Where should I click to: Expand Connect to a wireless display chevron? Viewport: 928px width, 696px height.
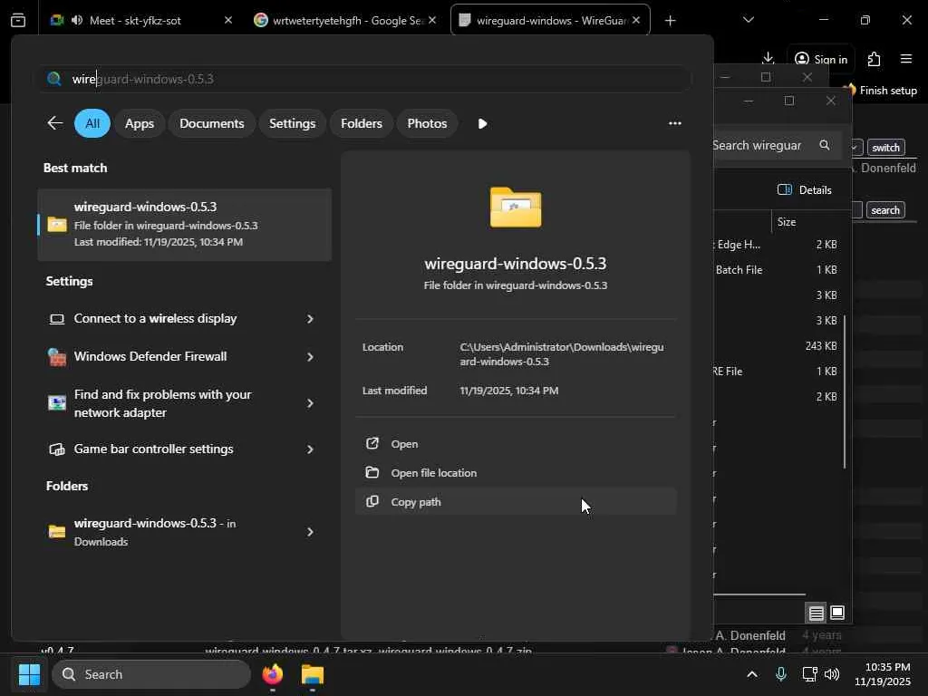coord(310,319)
